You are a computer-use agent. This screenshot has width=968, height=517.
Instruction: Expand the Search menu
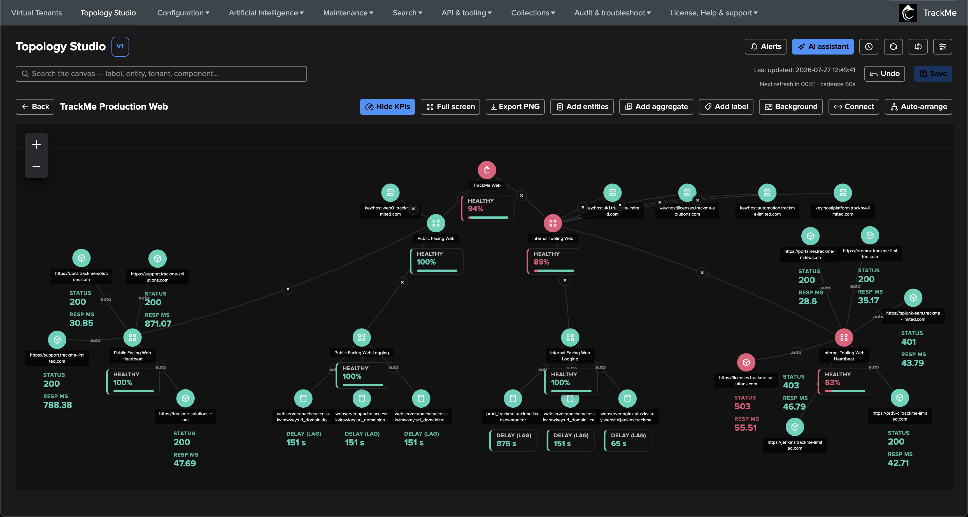click(407, 13)
